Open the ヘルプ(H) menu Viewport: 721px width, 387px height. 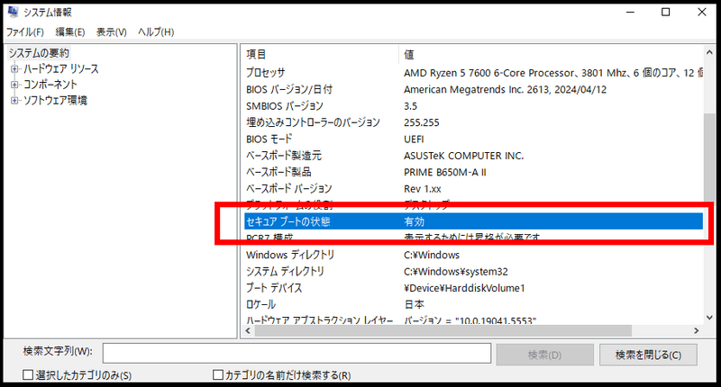(156, 32)
